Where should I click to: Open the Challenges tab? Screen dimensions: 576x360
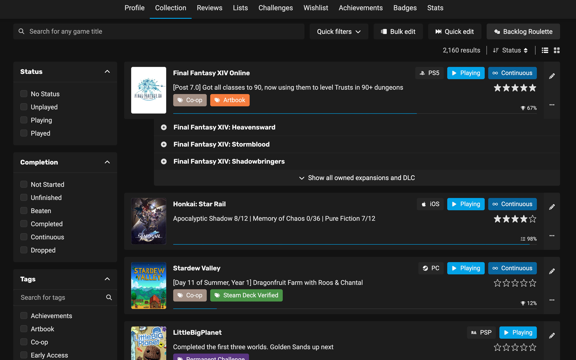click(x=275, y=8)
